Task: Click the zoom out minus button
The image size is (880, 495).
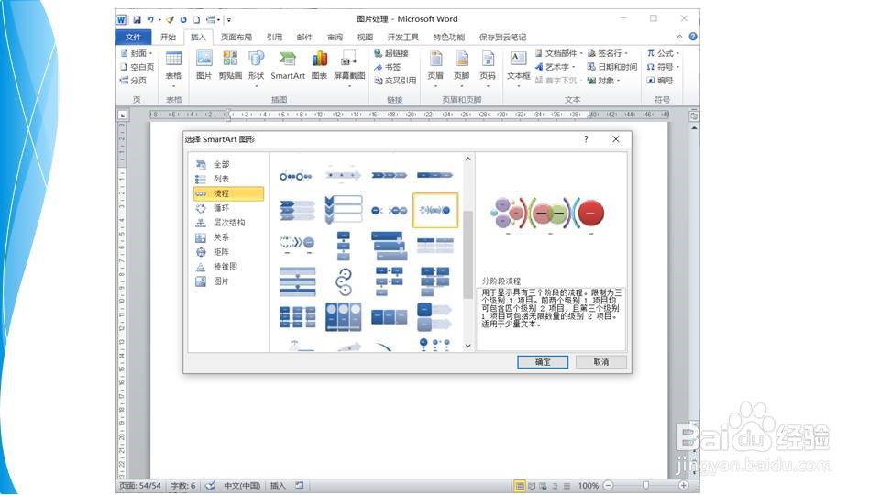Action: 609,486
